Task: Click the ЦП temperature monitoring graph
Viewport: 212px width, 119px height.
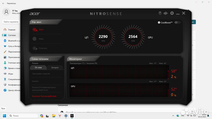Action: coord(119,72)
